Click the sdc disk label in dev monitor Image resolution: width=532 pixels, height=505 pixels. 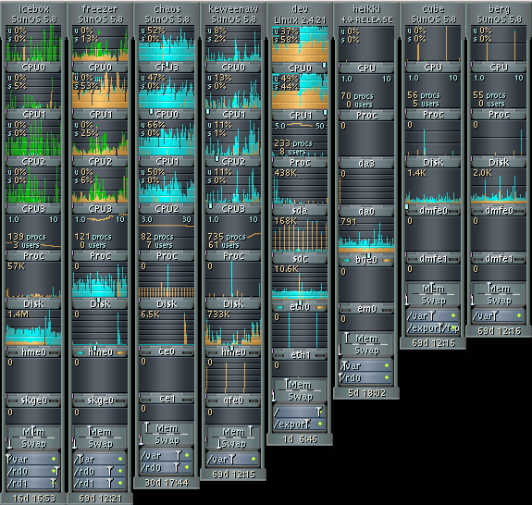tap(300, 258)
